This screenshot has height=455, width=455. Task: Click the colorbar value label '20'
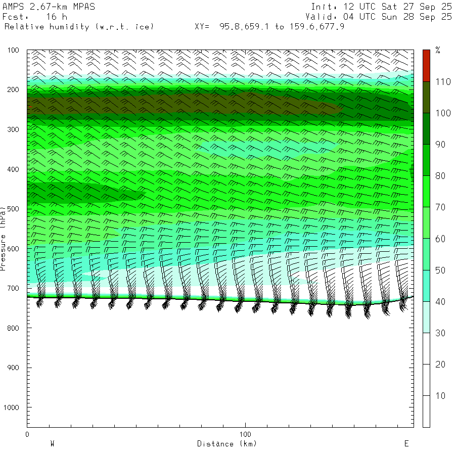[x=440, y=364]
